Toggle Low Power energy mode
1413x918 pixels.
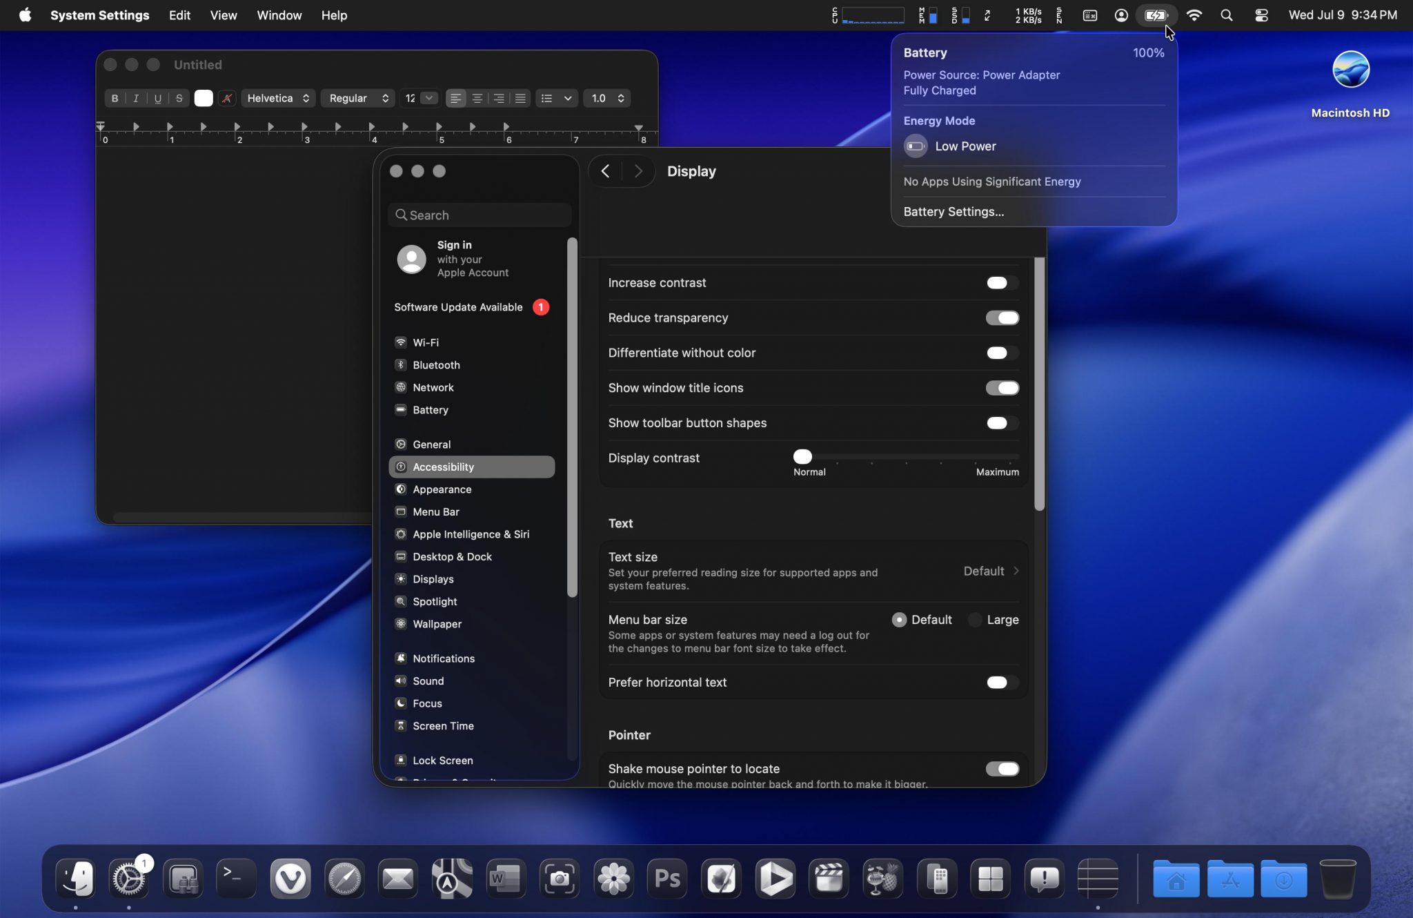pos(916,146)
